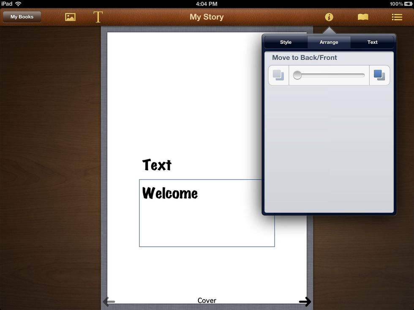Click the Cover page label

point(207,300)
